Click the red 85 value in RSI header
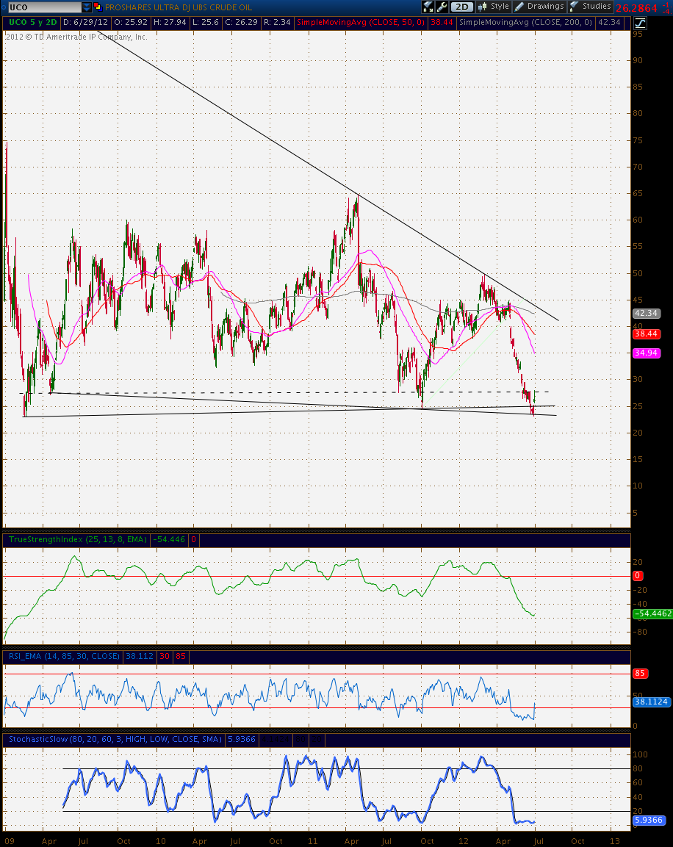 click(181, 656)
